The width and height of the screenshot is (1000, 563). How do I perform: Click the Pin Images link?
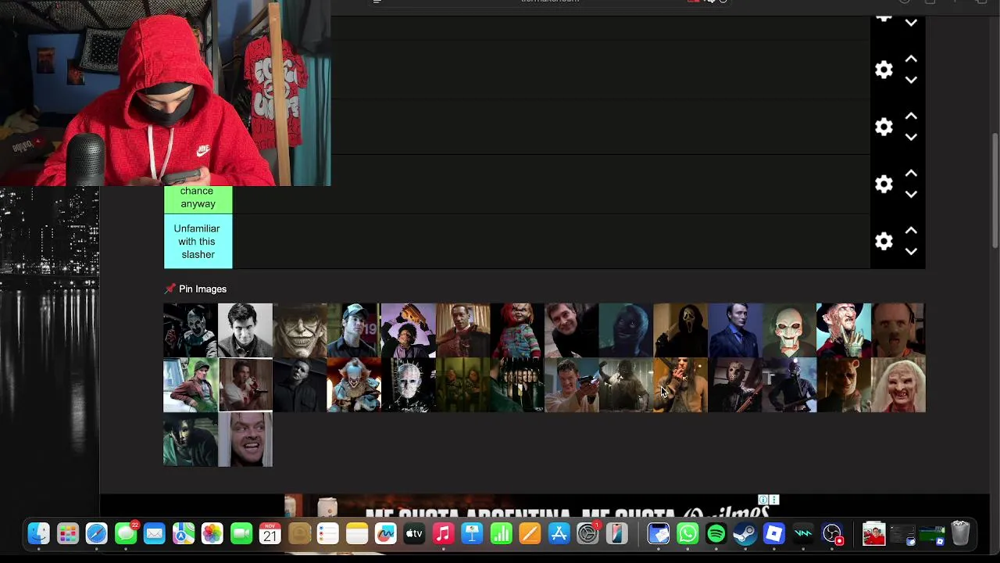pos(202,289)
